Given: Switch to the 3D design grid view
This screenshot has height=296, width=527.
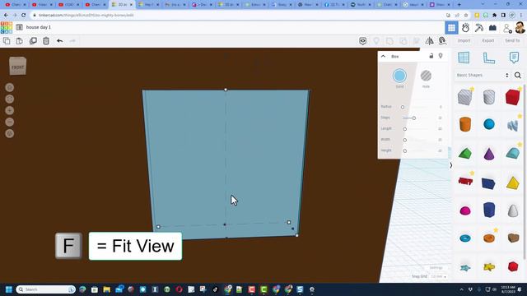Looking at the screenshot, I should 451,28.
